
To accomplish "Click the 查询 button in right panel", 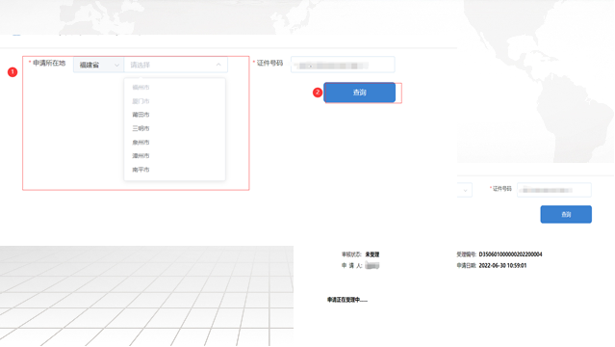I will (x=566, y=214).
